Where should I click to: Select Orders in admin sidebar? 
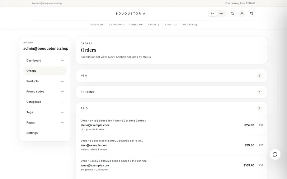point(45,71)
